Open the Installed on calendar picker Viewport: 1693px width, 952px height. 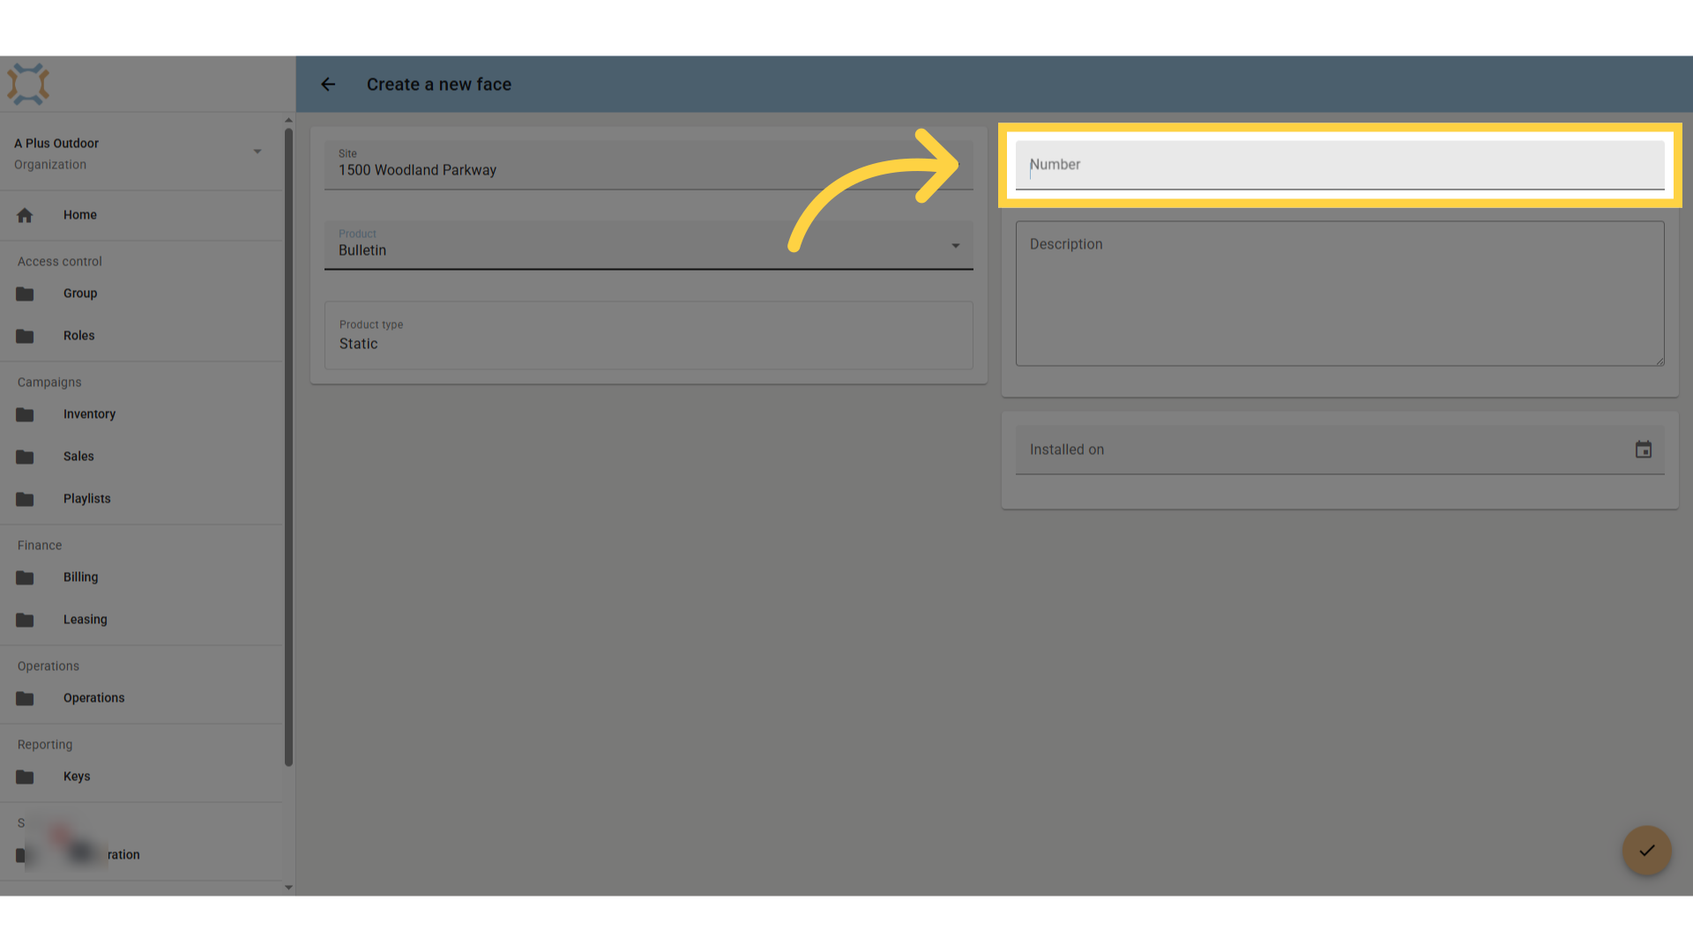click(1644, 450)
